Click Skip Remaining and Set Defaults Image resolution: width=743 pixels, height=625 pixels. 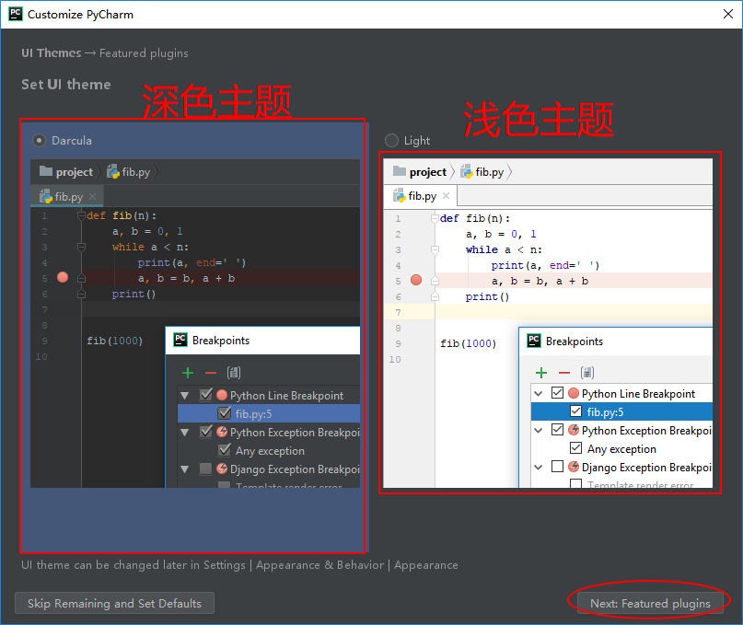114,604
